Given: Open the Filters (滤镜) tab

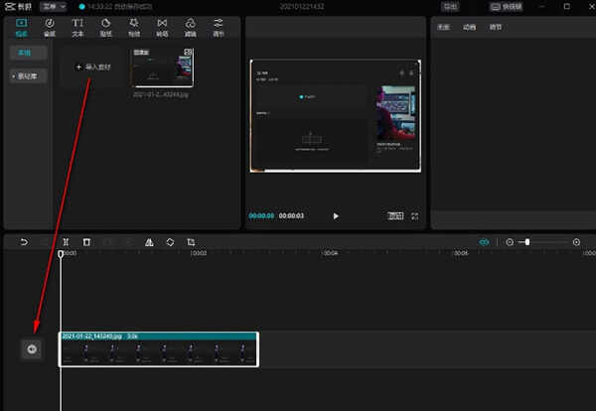Looking at the screenshot, I should point(190,27).
